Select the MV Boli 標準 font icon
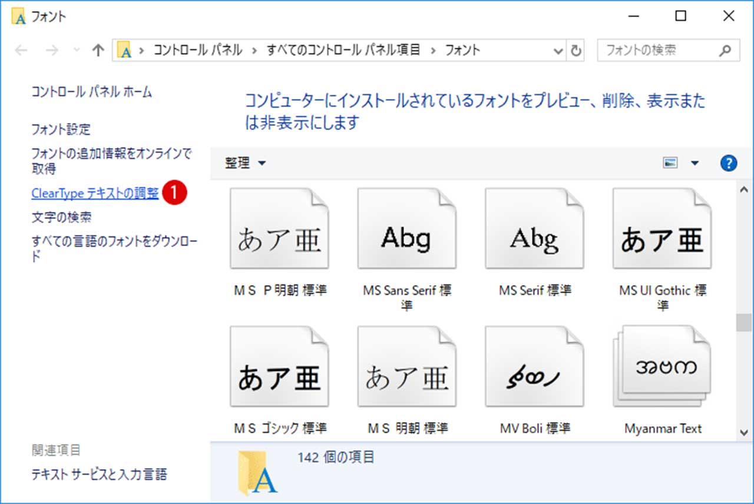 pos(535,367)
